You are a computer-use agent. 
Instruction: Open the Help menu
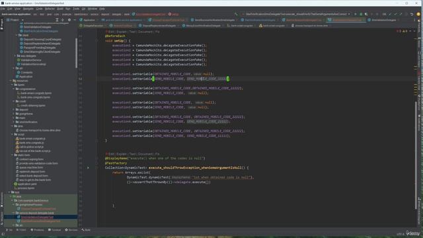(x=102, y=9)
